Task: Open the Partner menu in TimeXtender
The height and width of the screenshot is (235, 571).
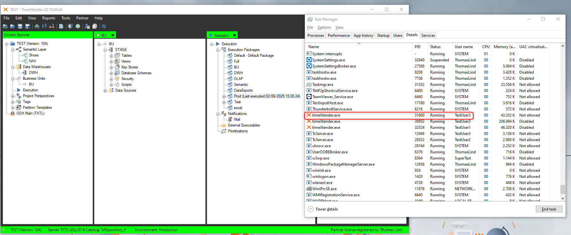Action: click(82, 18)
